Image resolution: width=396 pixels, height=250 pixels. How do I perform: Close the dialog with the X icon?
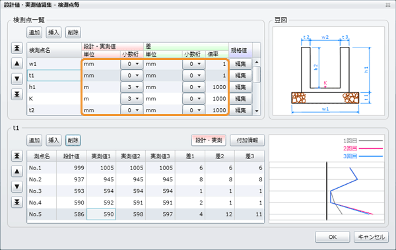pos(388,5)
